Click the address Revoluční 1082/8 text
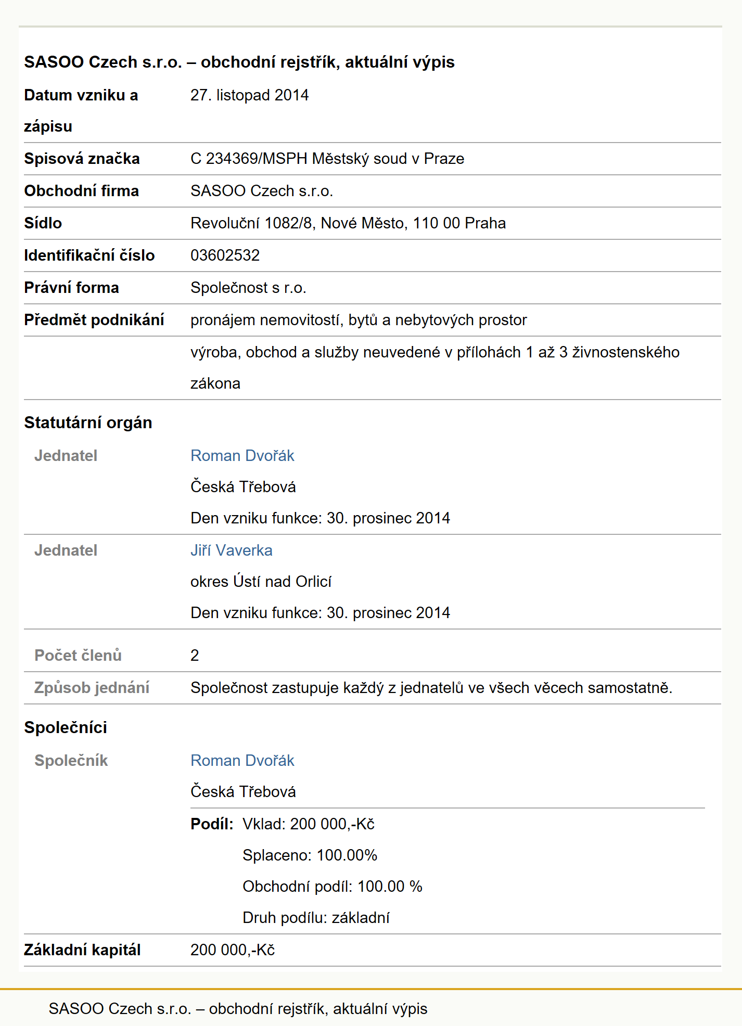 pos(253,223)
